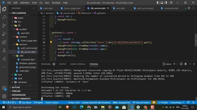Open the Selection menu
197x110 pixels.
[x=25, y=3]
